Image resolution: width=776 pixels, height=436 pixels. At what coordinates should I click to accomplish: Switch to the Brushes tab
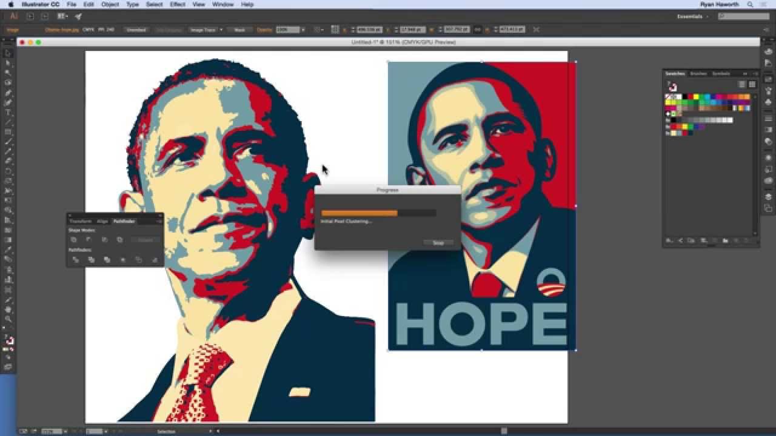(x=698, y=73)
